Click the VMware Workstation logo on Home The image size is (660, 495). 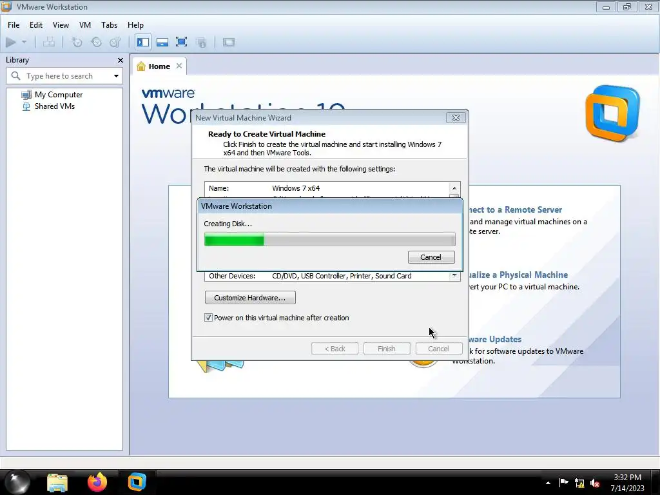point(612,113)
